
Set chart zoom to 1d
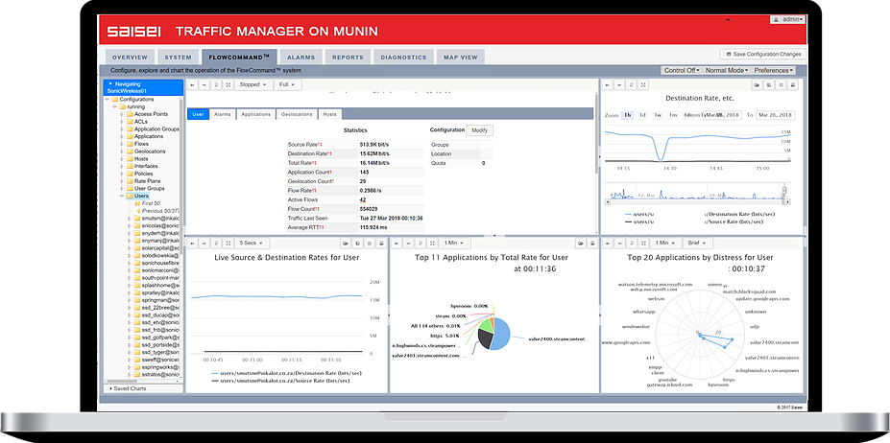click(642, 115)
